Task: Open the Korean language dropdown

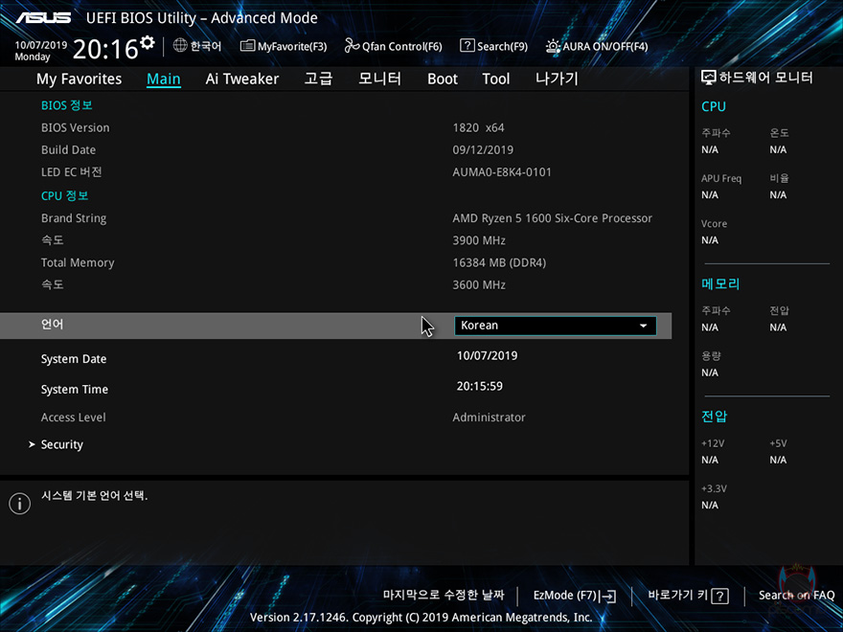Action: click(556, 326)
